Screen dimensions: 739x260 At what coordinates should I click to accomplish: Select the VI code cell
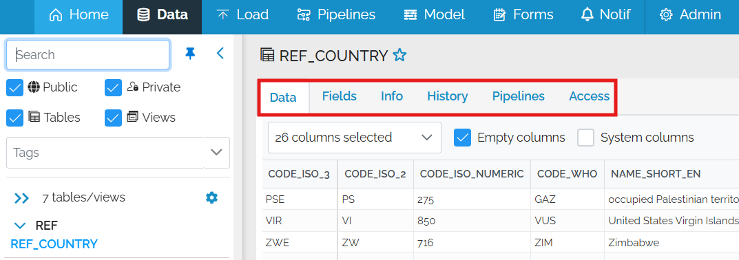(x=375, y=221)
